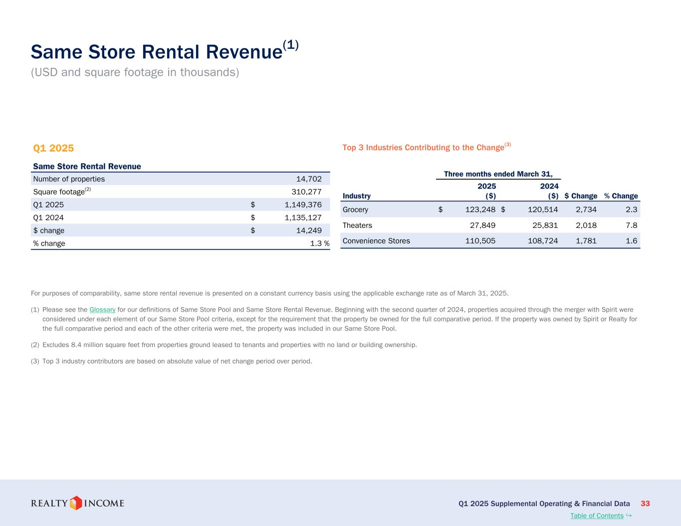The image size is (681, 526).
Task: Open the Glossary link in footnote one
Action: (x=102, y=310)
